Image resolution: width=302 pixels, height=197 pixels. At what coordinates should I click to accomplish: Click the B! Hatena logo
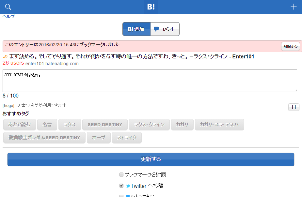pyautogui.click(x=151, y=7)
